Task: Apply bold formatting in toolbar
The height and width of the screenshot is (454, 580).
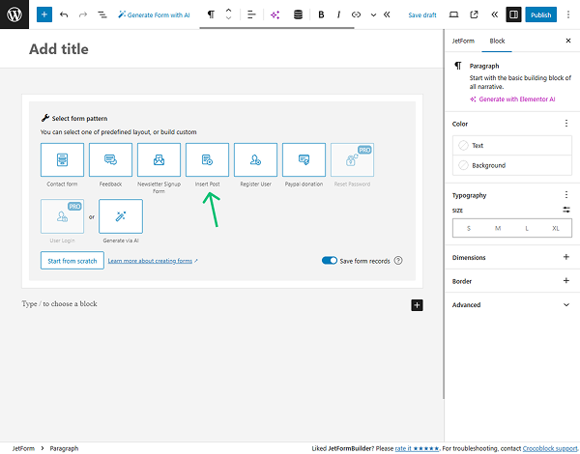Action: [x=321, y=14]
